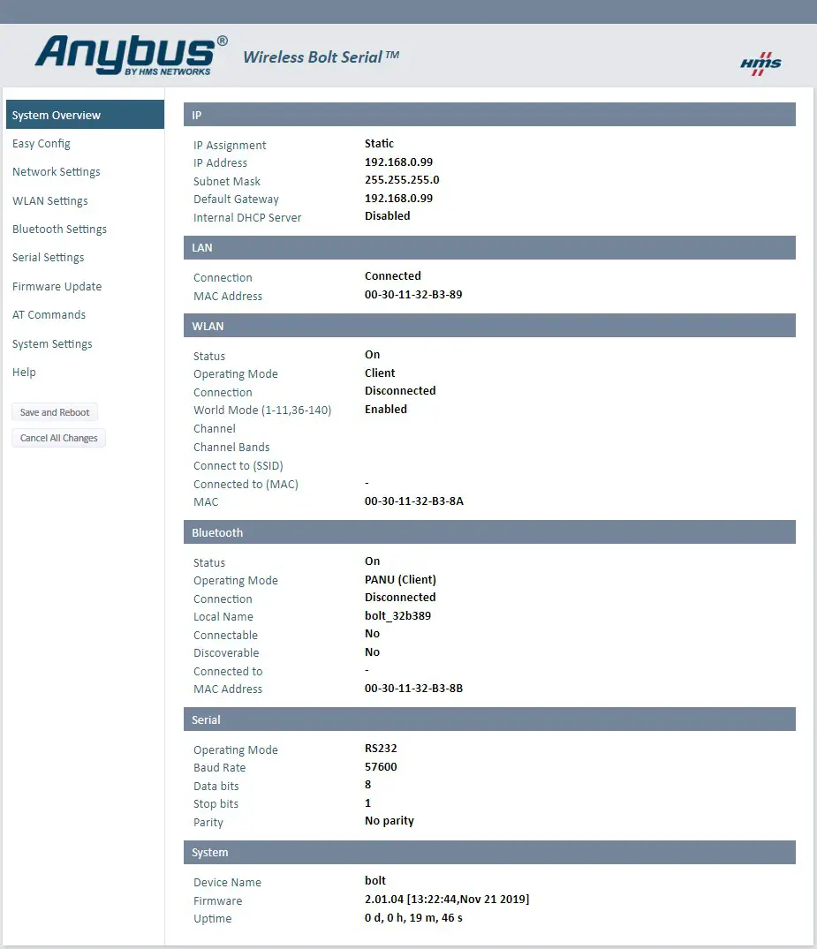Click the Local Name value bolt_32b389
The width and height of the screenshot is (817, 949).
398,615
